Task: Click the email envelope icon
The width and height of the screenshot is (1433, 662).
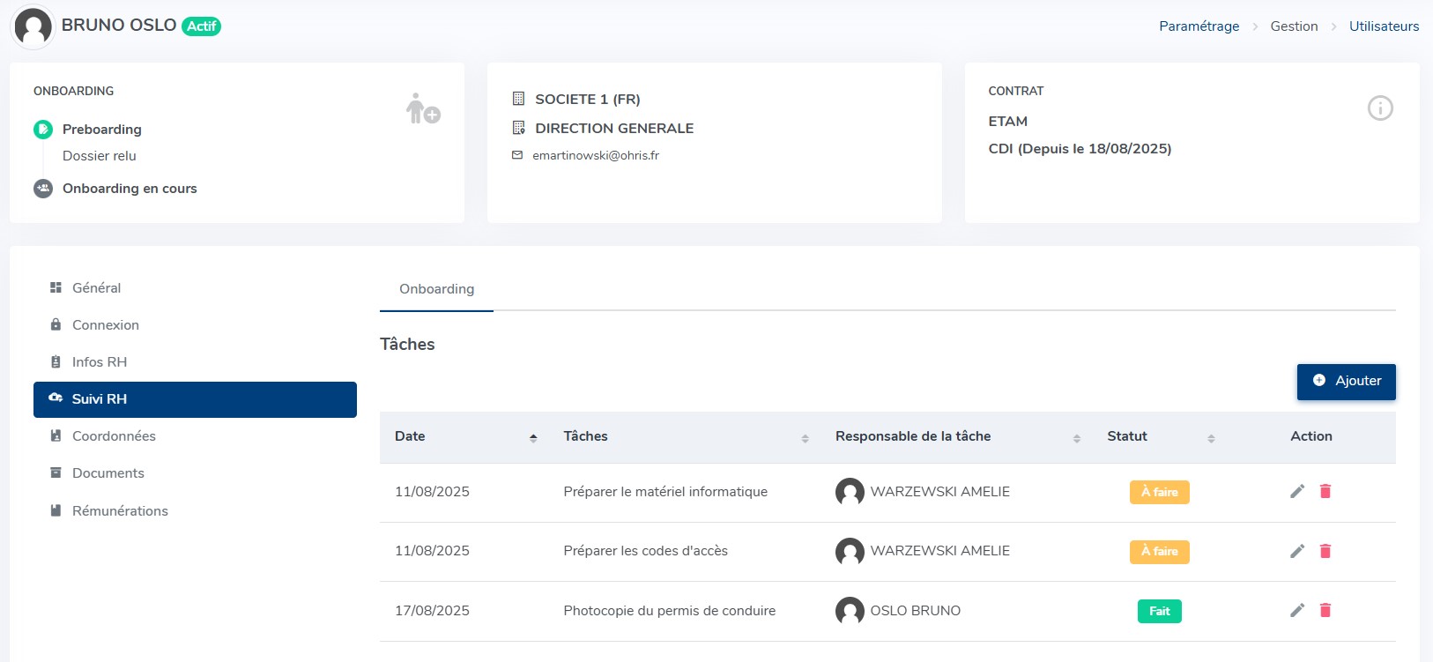Action: pyautogui.click(x=517, y=155)
